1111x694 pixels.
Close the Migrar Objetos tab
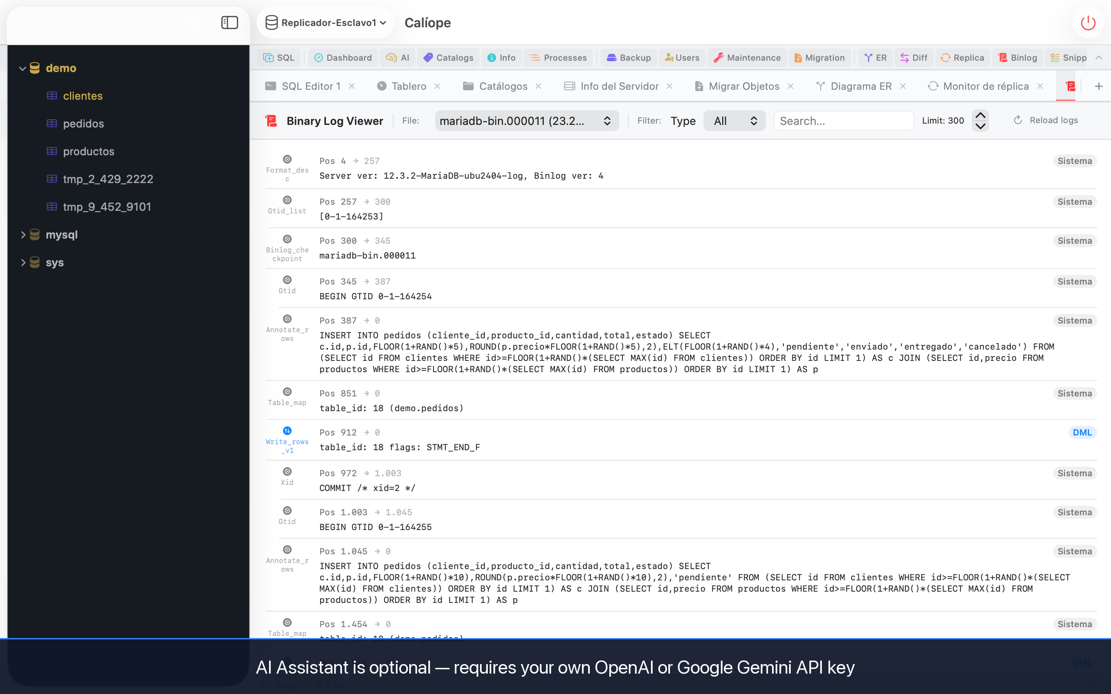791,86
